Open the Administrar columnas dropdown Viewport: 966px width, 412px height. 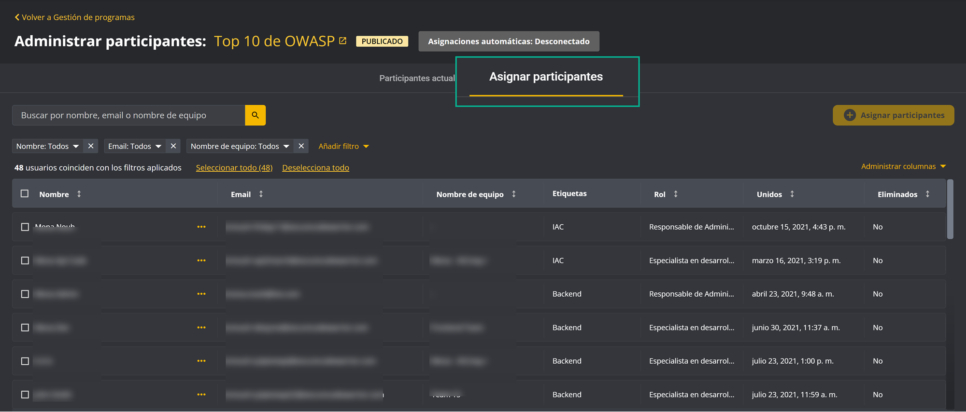tap(903, 166)
